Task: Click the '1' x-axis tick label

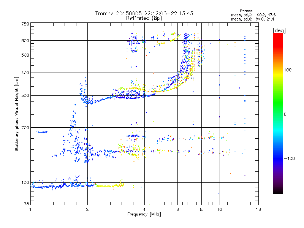Action: click(x=30, y=209)
